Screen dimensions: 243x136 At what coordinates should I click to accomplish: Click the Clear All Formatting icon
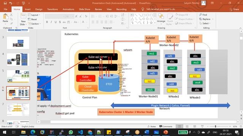(86, 16)
